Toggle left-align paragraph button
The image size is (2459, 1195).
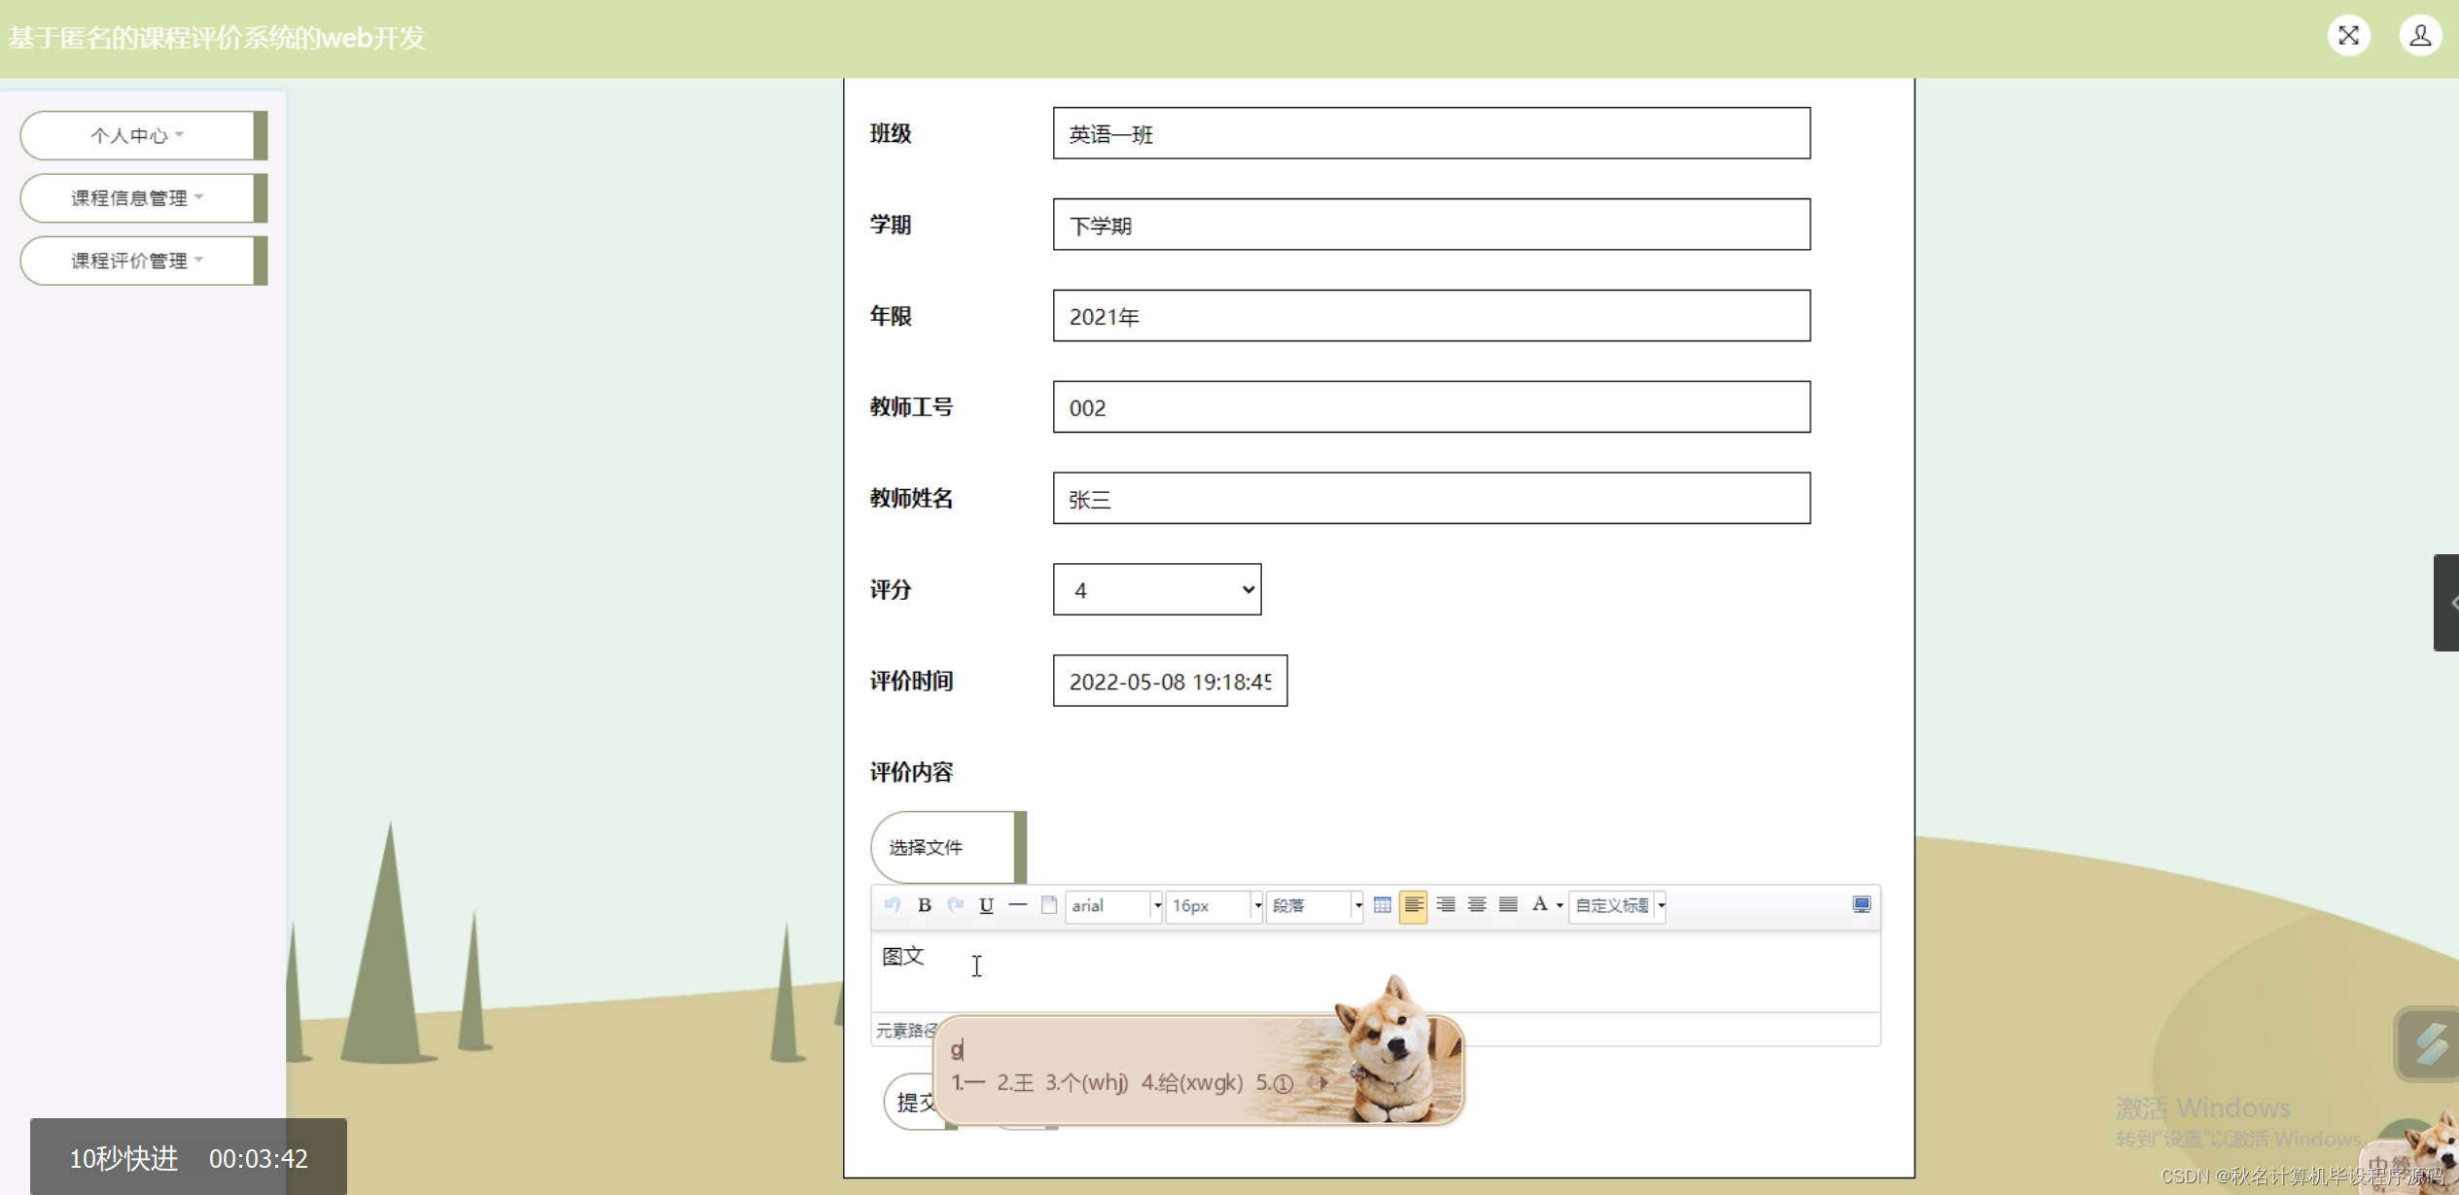[x=1413, y=905]
